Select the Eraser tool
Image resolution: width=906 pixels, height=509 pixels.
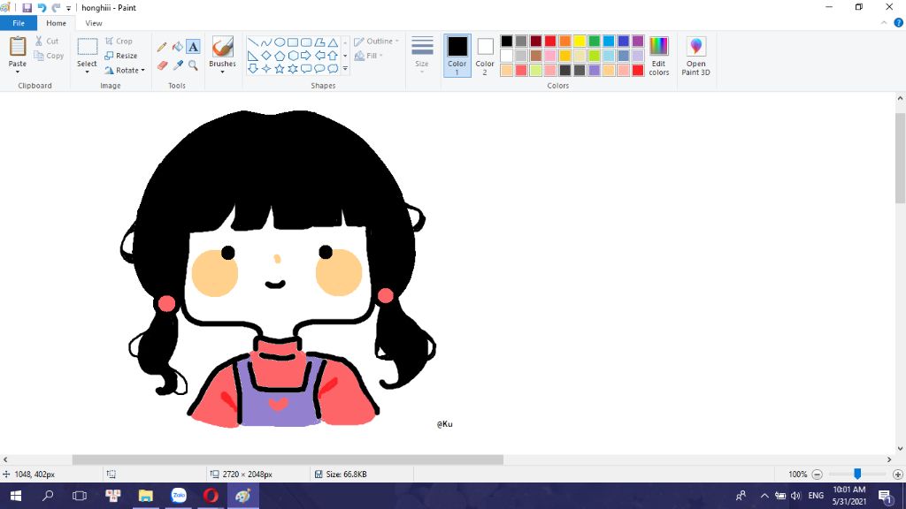coord(162,65)
